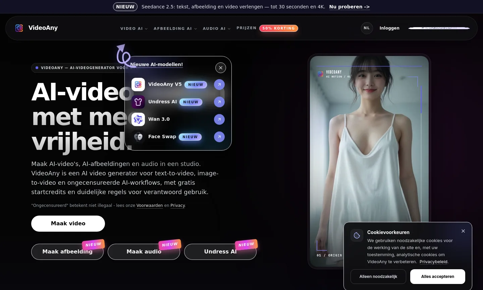Click the VideoAny brand name
483x290 pixels.
coord(43,28)
